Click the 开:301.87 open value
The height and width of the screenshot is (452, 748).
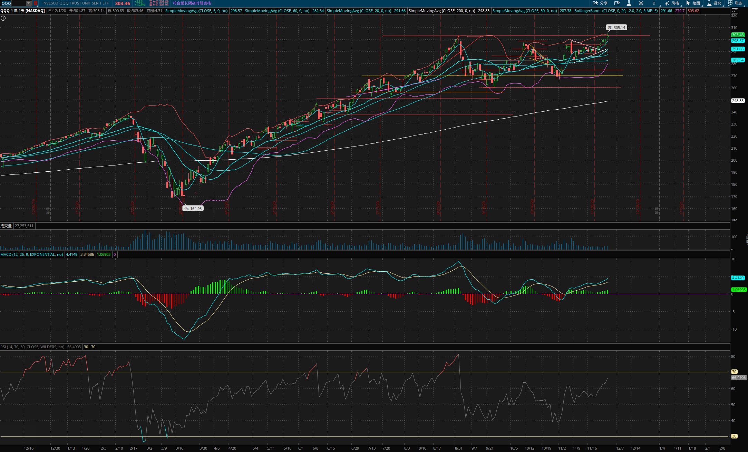pyautogui.click(x=77, y=11)
